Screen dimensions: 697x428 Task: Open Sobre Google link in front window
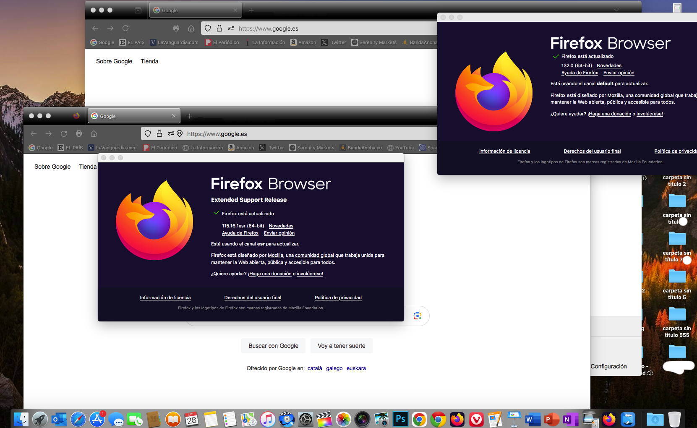click(52, 167)
